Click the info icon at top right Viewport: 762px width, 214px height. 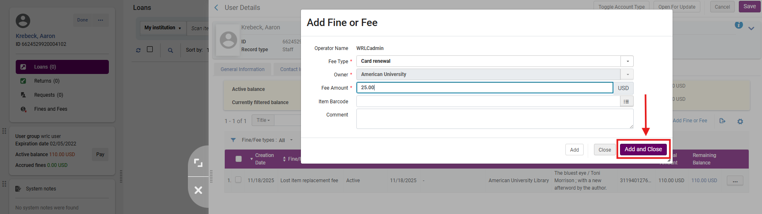coord(738,26)
